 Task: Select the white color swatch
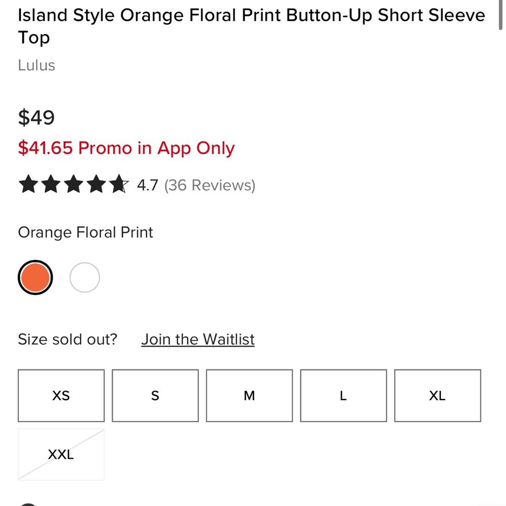(x=85, y=277)
